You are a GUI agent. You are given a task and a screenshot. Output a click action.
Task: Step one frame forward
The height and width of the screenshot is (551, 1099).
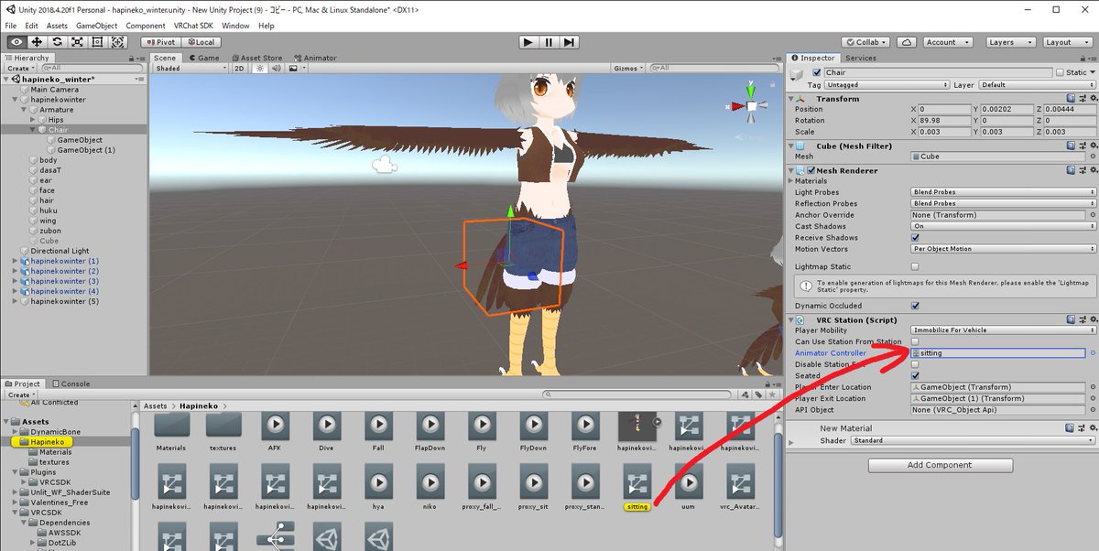tap(570, 42)
